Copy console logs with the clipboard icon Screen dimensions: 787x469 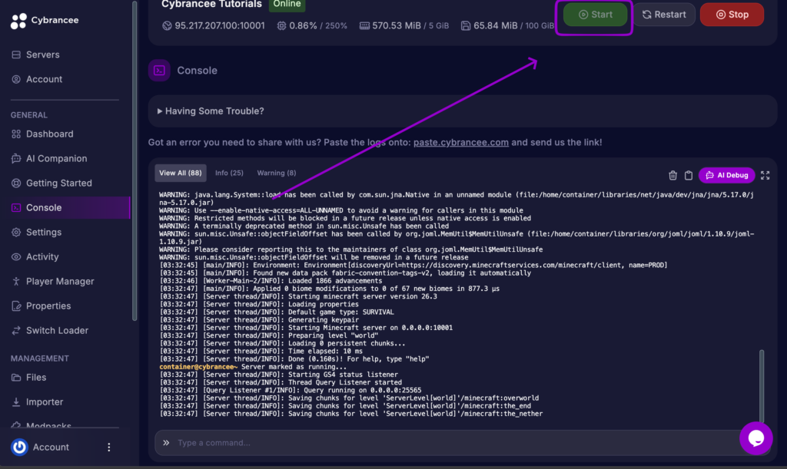coord(688,175)
